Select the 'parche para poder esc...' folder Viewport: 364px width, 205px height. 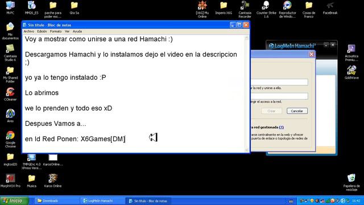pos(53,10)
